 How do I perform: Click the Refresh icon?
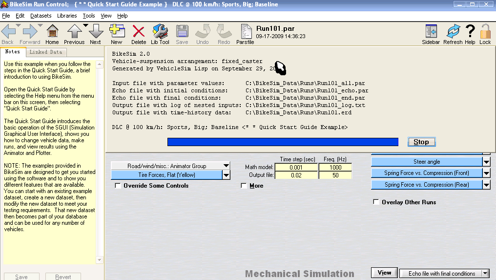point(453,31)
